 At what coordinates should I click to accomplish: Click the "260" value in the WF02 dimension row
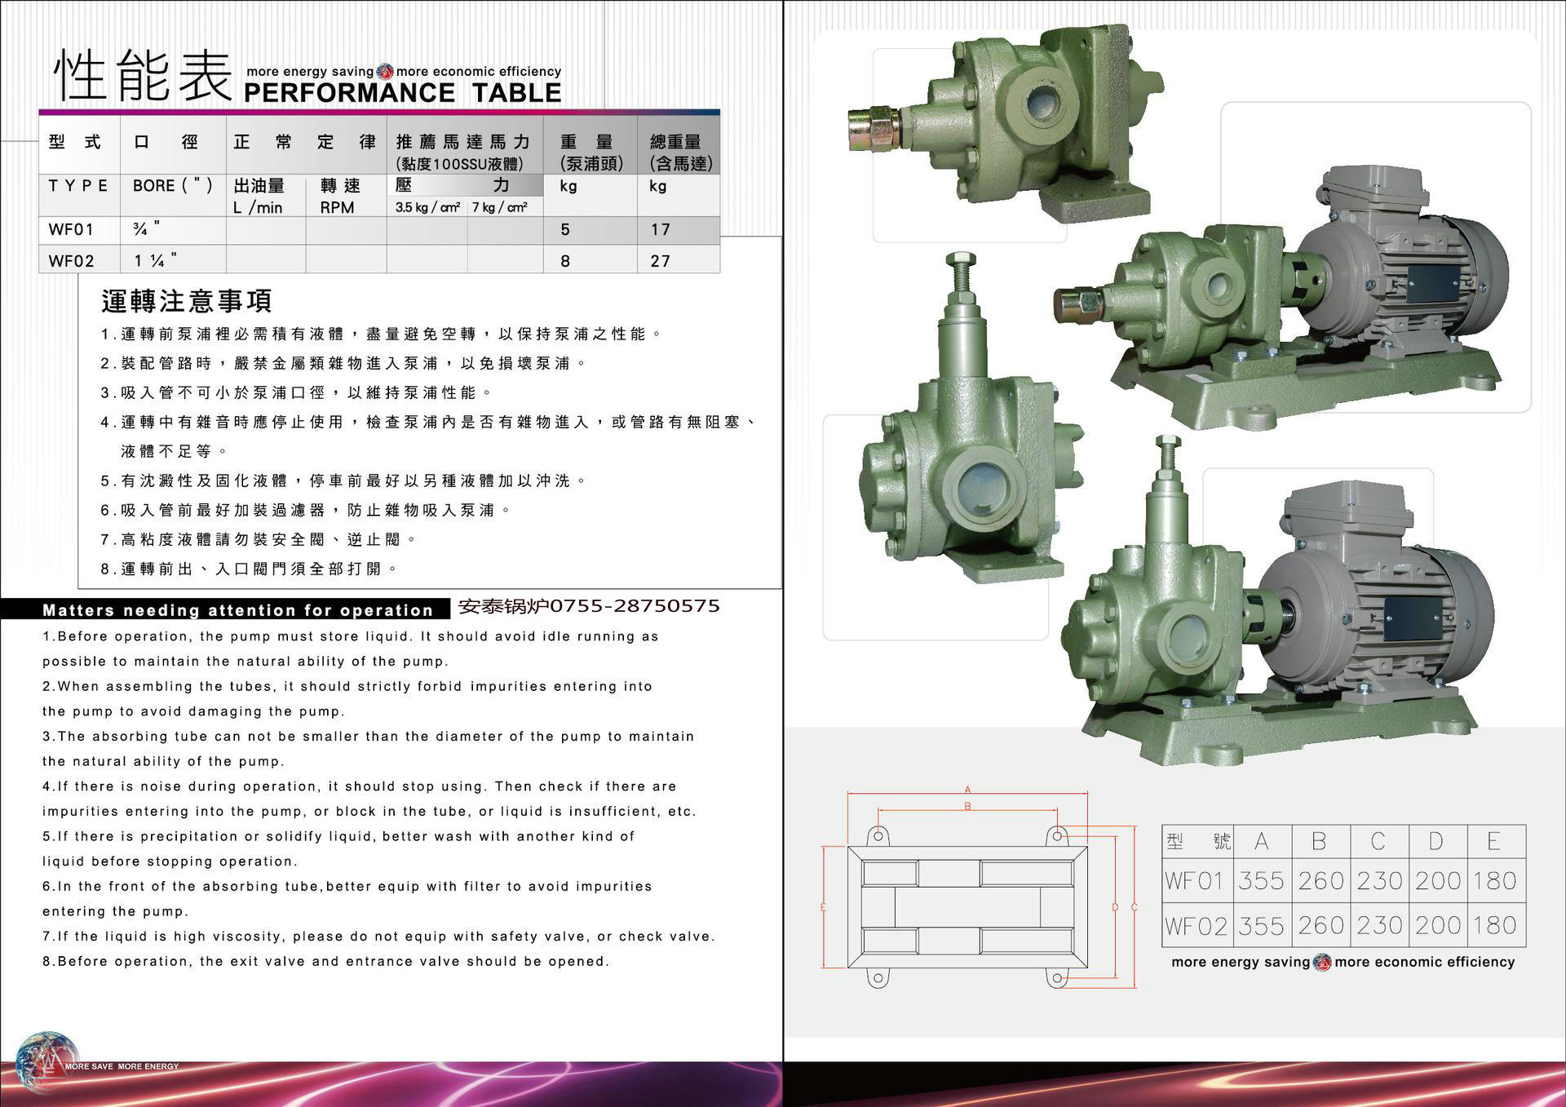pos(1321,926)
